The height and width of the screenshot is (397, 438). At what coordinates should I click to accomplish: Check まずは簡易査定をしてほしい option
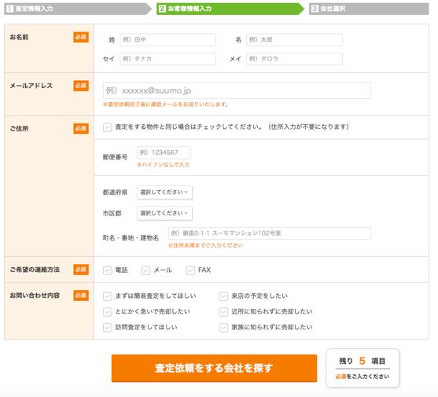point(107,296)
